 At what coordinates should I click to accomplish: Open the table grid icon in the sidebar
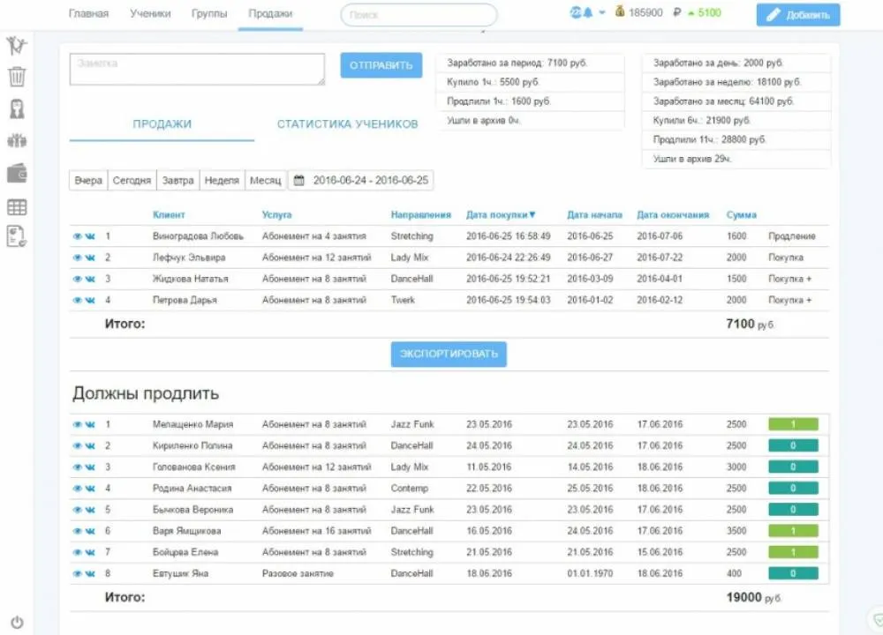(17, 207)
